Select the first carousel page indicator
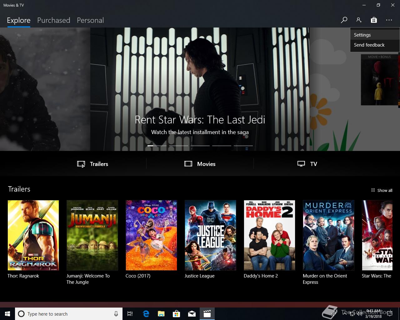 tap(157, 146)
